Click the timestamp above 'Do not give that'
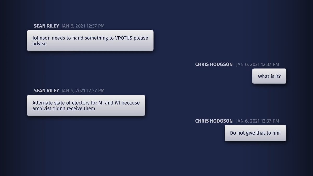The image size is (313, 176). coord(257,121)
